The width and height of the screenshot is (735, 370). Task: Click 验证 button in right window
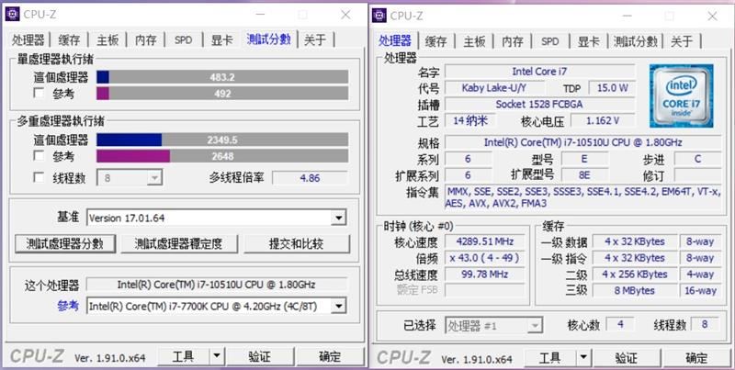(627, 358)
